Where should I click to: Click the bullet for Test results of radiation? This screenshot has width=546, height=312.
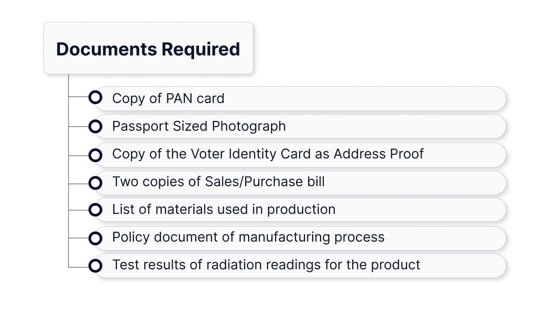95,266
